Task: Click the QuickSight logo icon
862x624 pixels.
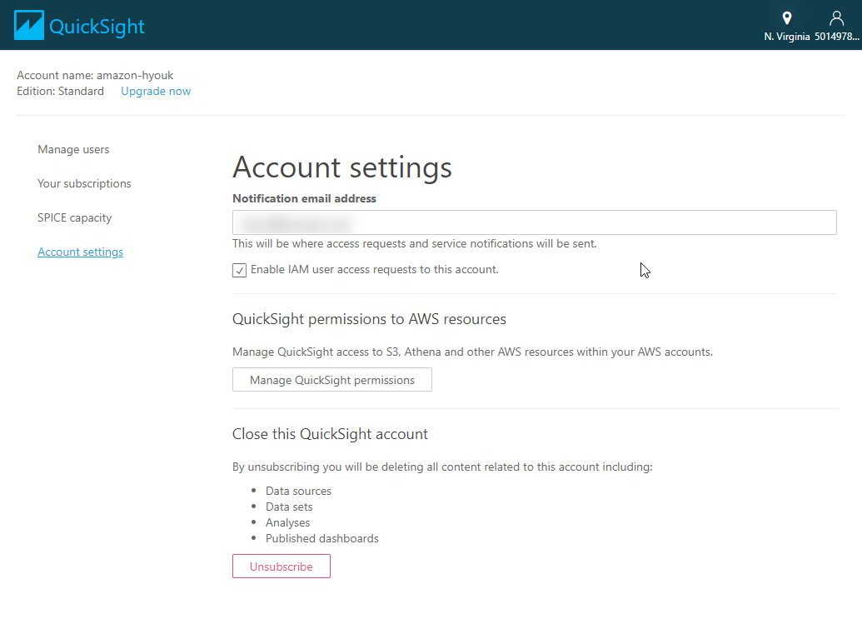Action: [28, 25]
